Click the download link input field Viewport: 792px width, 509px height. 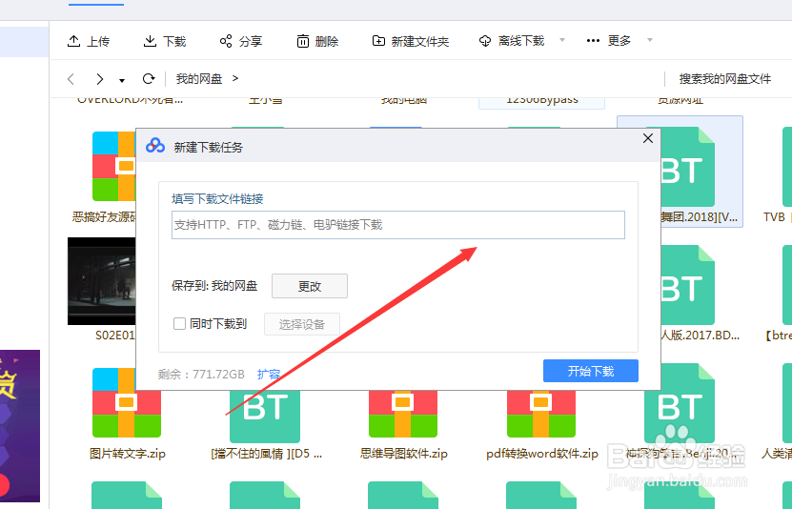point(398,225)
